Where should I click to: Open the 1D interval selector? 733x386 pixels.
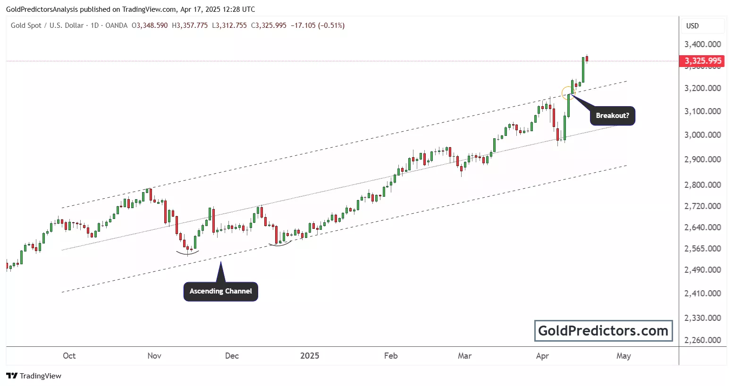click(x=94, y=25)
